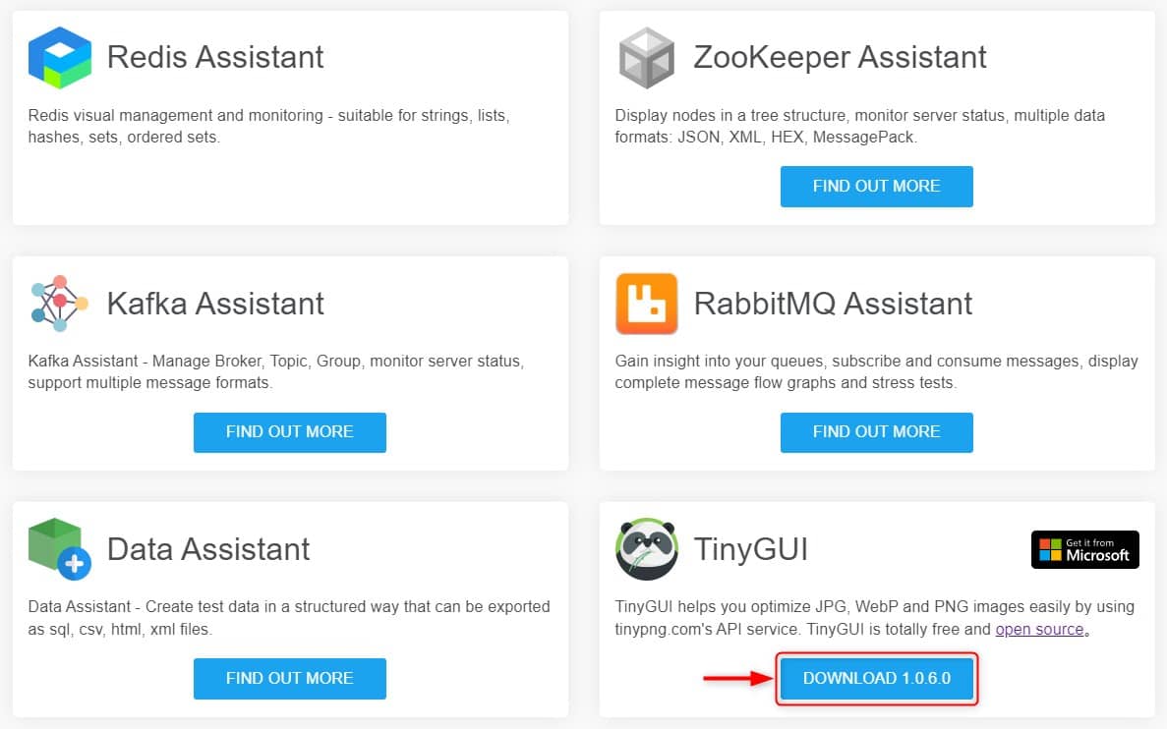Find out more about Kafka Assistant

(x=289, y=432)
